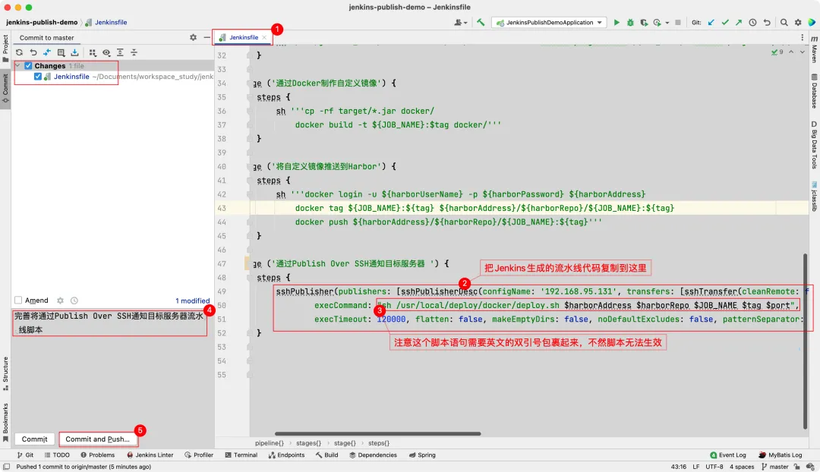The width and height of the screenshot is (820, 472).
Task: Open editor tab options three-dots icon
Action: tap(803, 38)
